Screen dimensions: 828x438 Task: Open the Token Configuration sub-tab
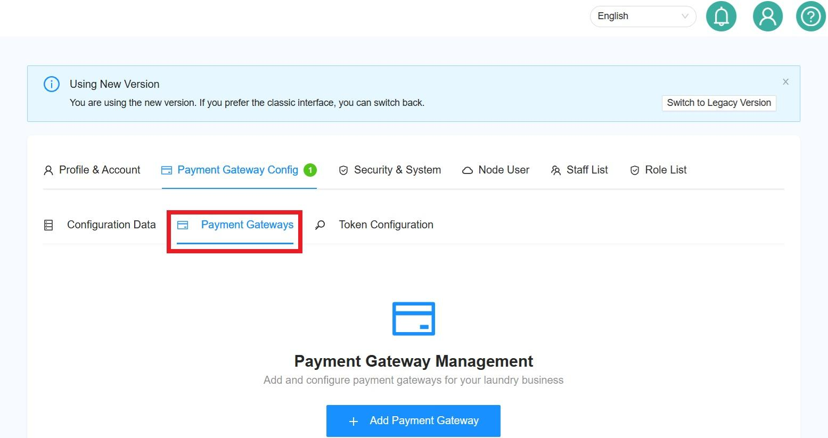point(374,225)
